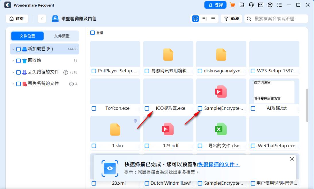Click the envelope feedback icon

260,5
